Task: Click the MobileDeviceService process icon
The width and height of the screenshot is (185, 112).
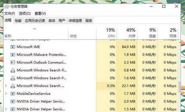Action: 13,94
